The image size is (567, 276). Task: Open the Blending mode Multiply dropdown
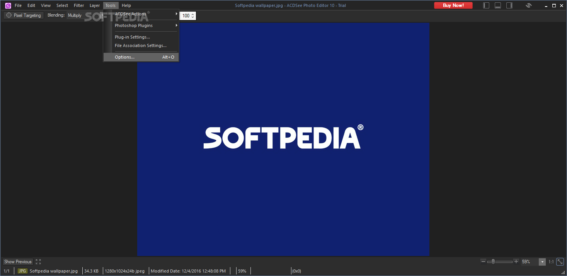(84, 15)
